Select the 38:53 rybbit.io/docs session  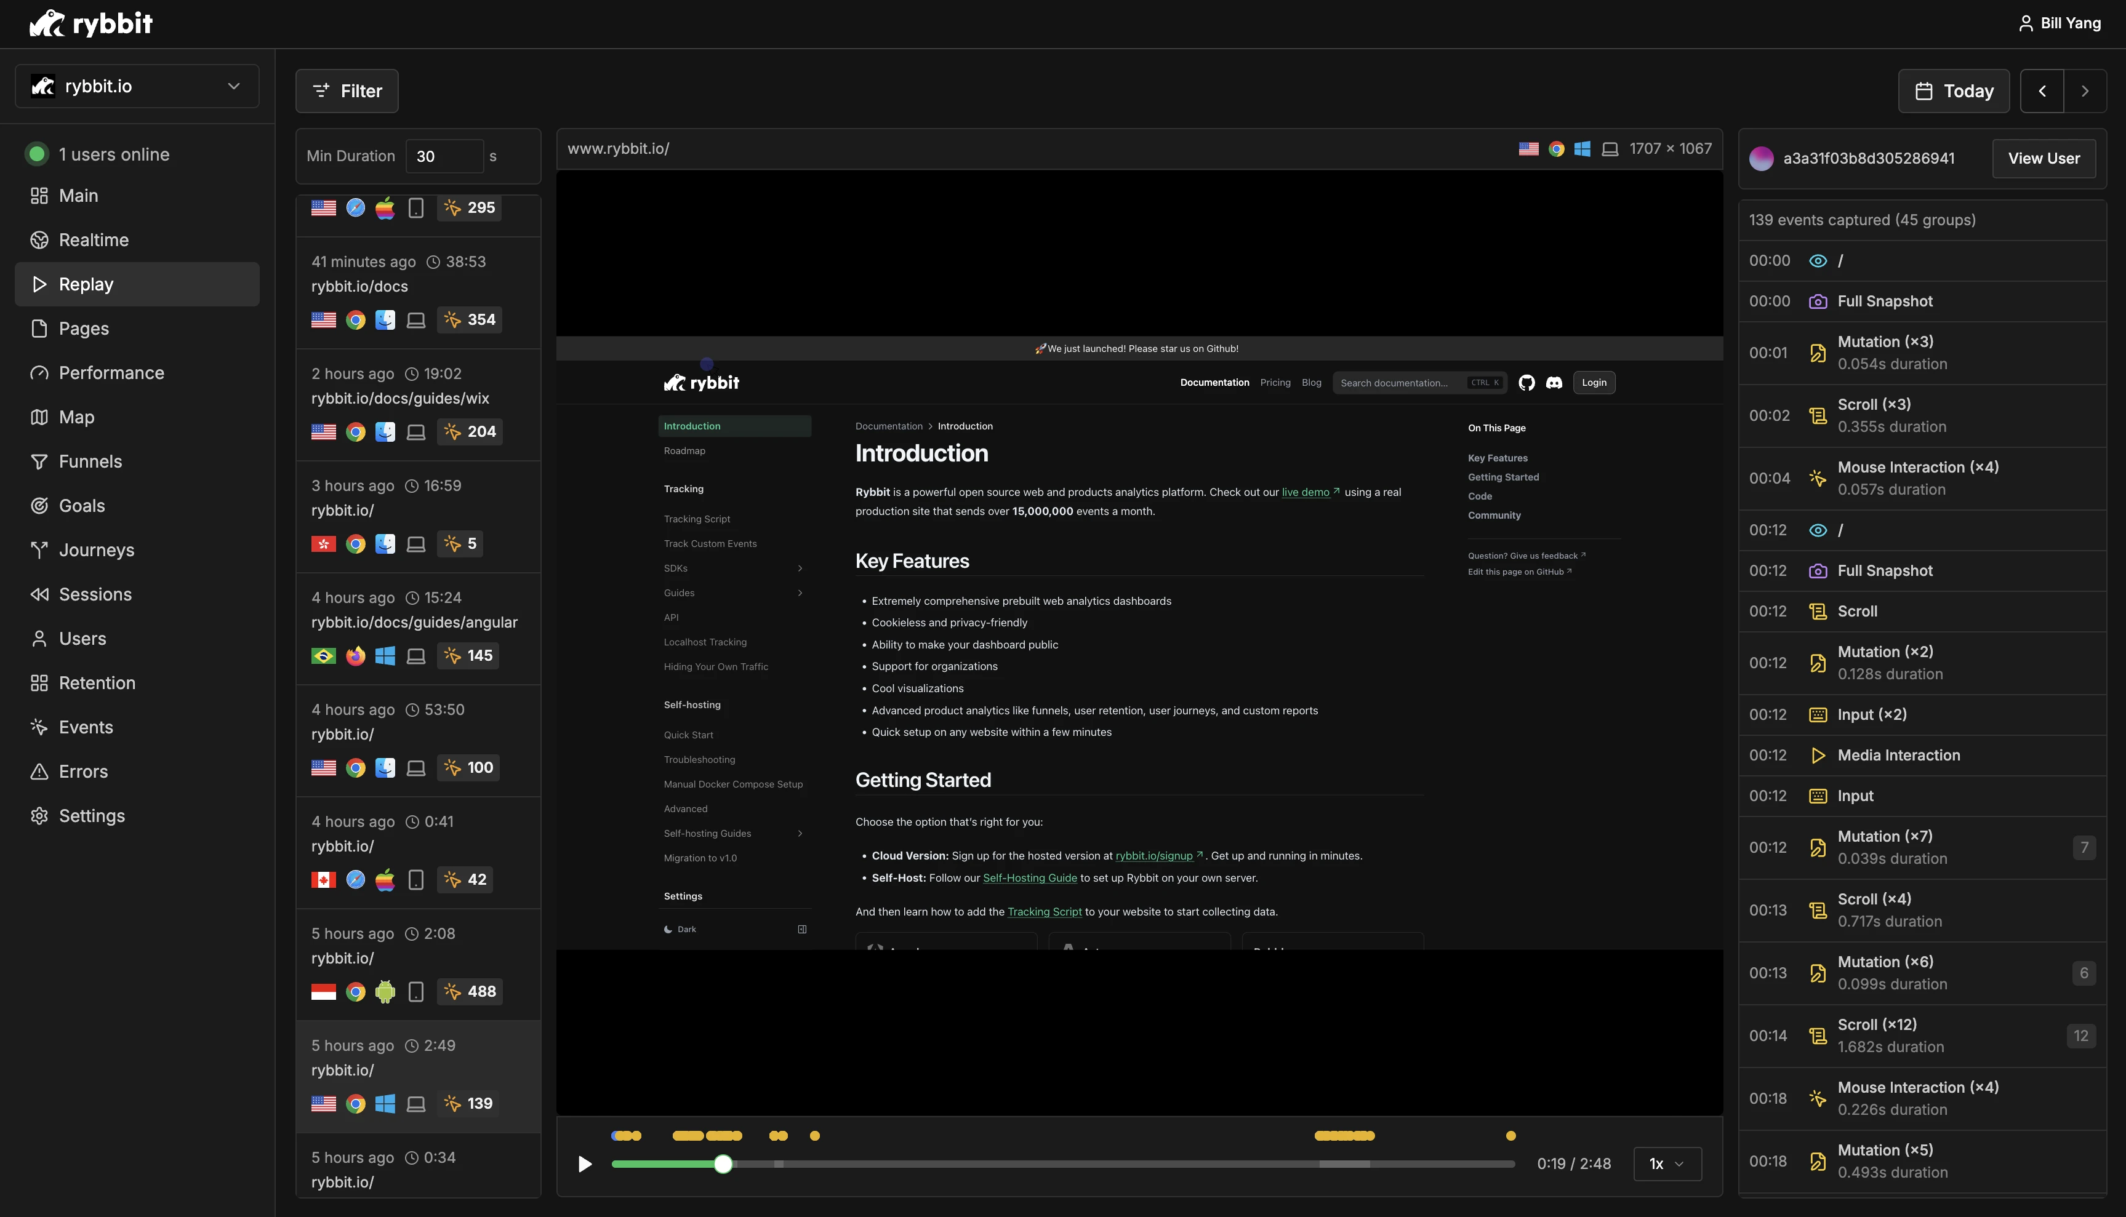(x=418, y=292)
